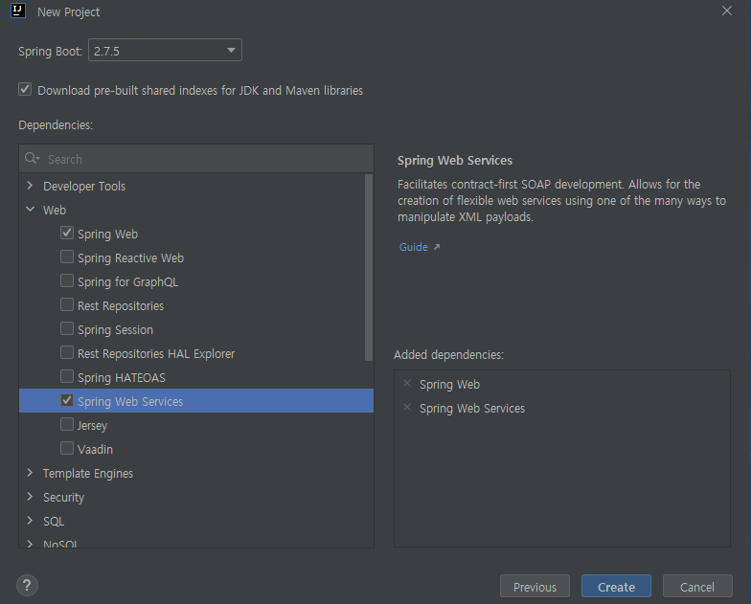Click the dependency Search field
Screen dimensions: 751x604
tap(196, 159)
